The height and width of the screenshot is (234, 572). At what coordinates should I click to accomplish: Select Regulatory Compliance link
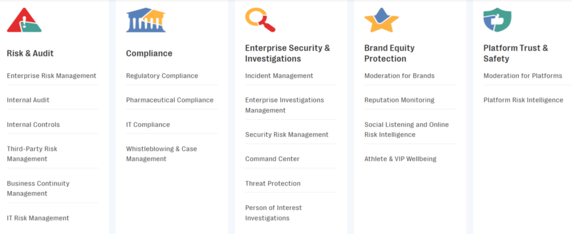(x=162, y=76)
